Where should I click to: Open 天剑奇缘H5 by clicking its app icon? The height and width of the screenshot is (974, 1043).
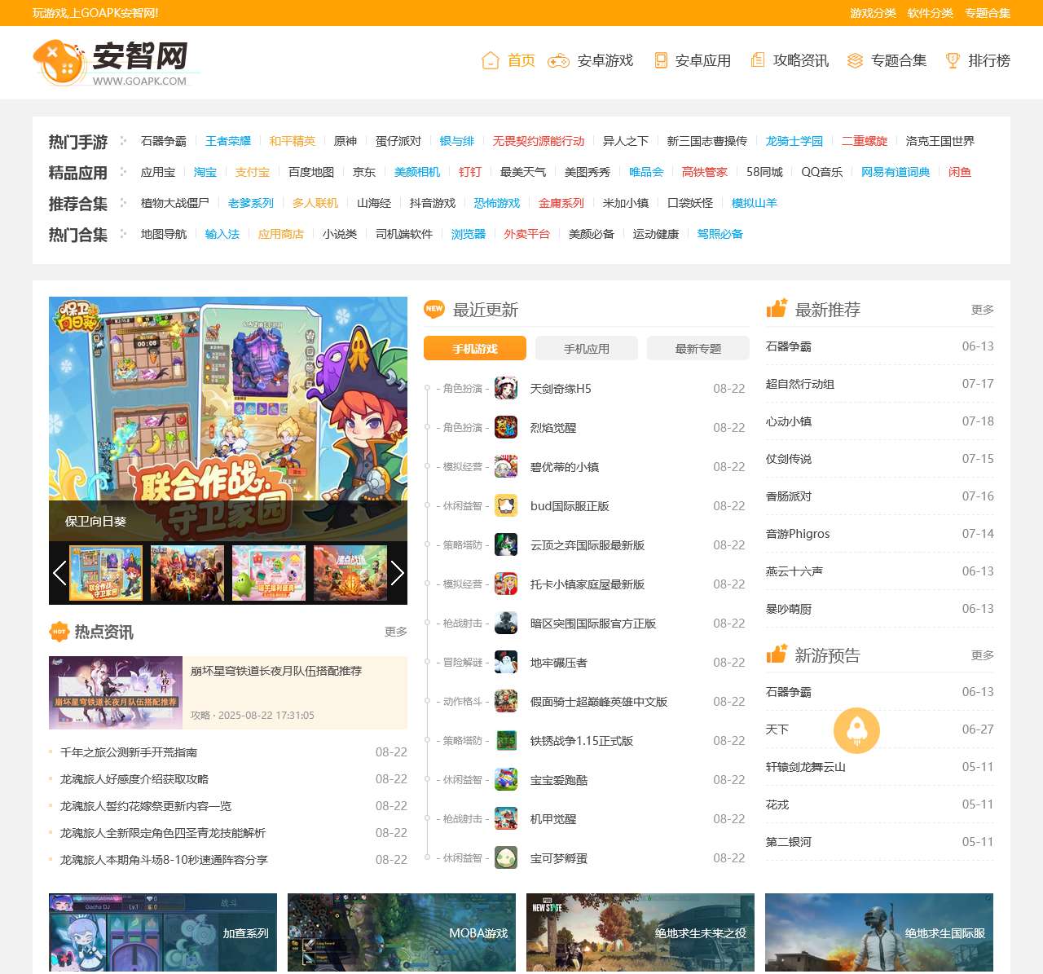point(506,389)
